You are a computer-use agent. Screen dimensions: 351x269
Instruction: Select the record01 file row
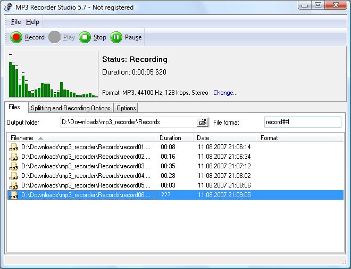(175, 147)
